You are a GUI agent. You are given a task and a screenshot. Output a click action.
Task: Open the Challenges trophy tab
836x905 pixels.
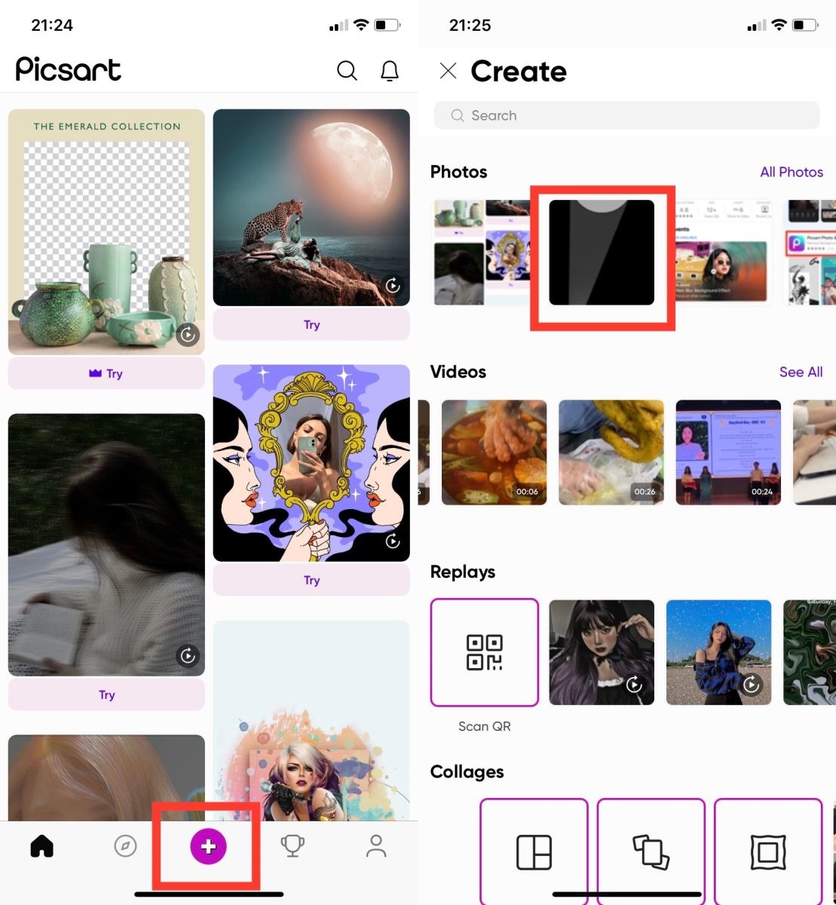pyautogui.click(x=292, y=847)
